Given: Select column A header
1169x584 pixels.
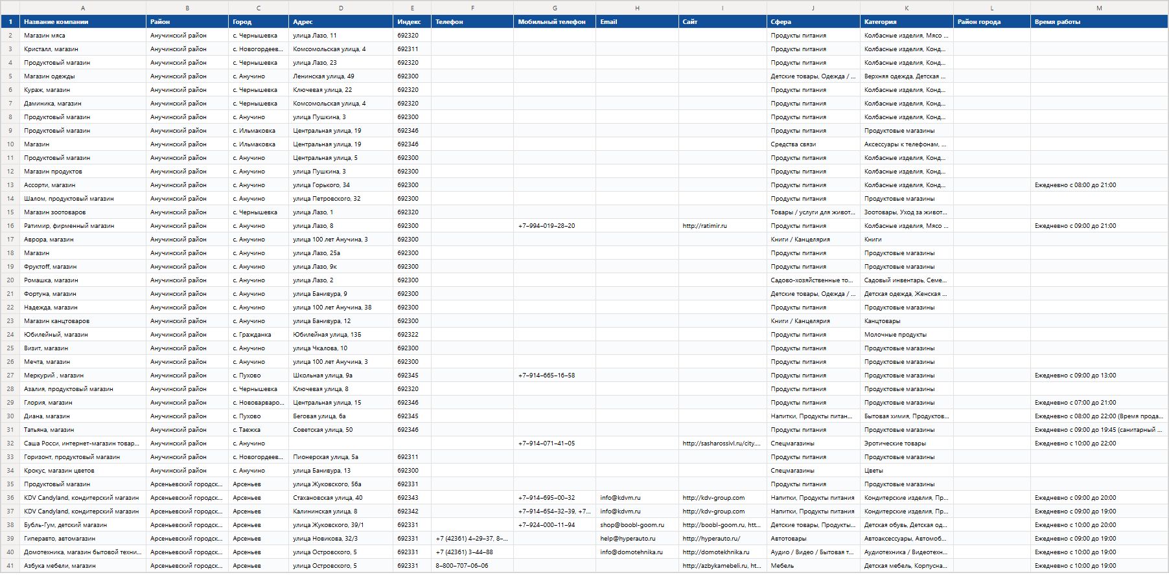Looking at the screenshot, I should point(83,8).
